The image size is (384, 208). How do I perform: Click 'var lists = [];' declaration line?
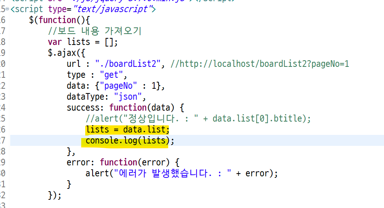83,42
